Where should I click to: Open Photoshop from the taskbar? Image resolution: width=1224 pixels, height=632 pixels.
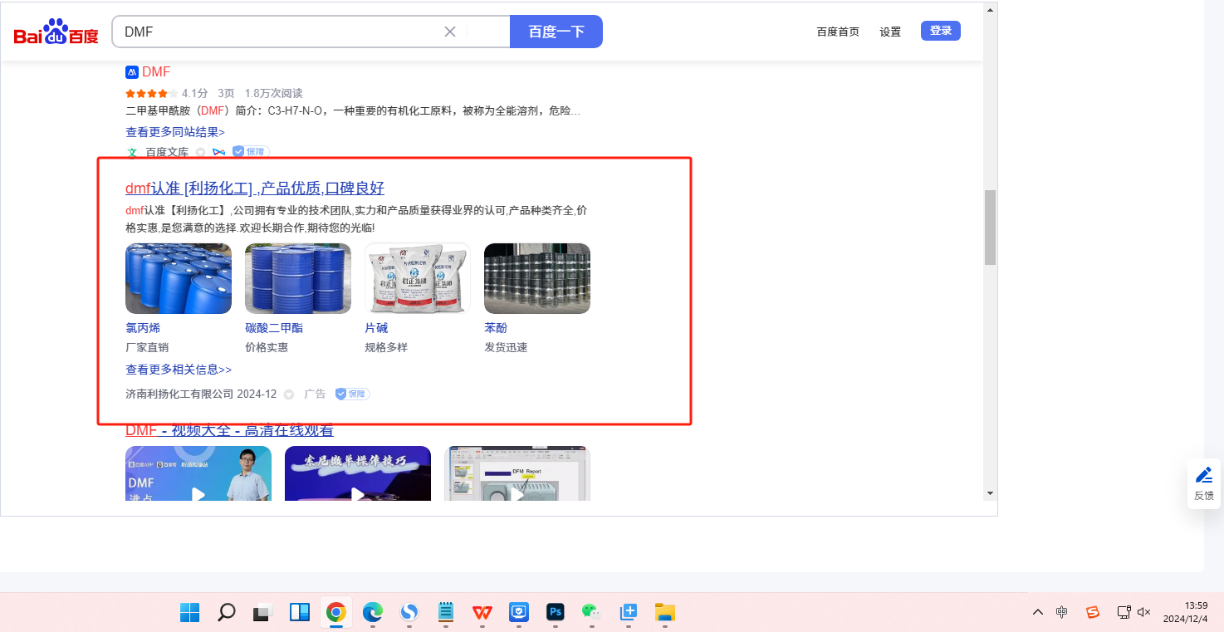point(556,612)
